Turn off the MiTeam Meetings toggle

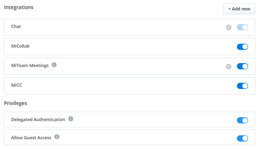pos(242,66)
